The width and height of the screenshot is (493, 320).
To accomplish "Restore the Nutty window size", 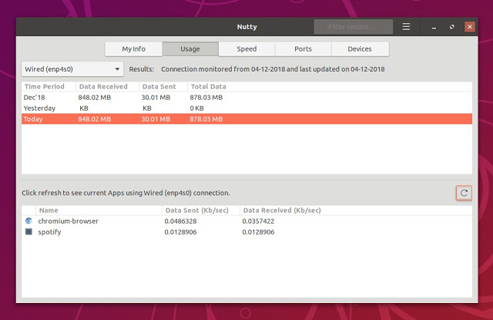I will click(x=452, y=27).
